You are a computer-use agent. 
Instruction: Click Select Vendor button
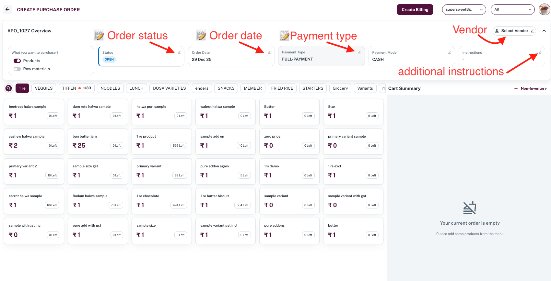coord(514,31)
